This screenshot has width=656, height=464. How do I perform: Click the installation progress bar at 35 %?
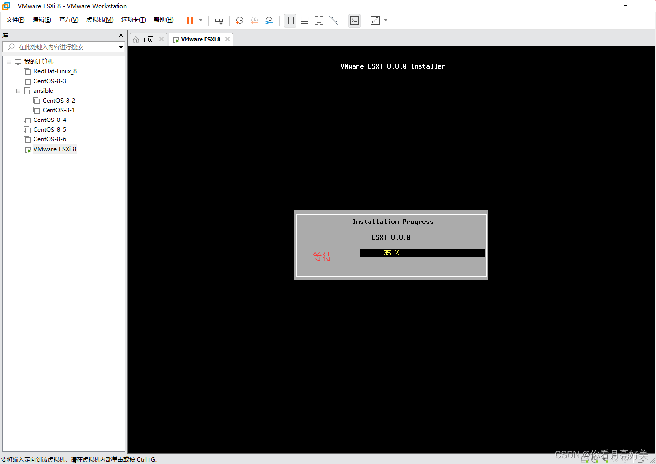pos(422,253)
